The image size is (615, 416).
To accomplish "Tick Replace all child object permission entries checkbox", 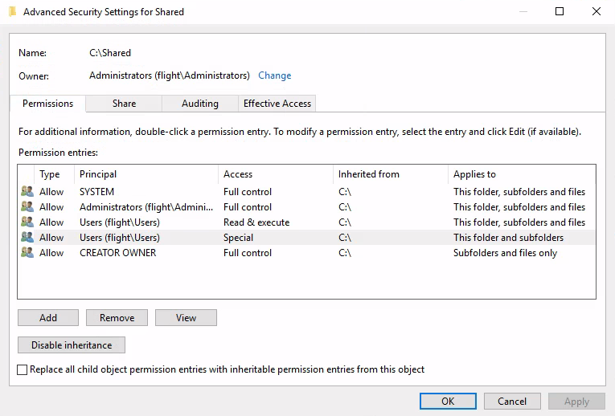I will pos(23,369).
